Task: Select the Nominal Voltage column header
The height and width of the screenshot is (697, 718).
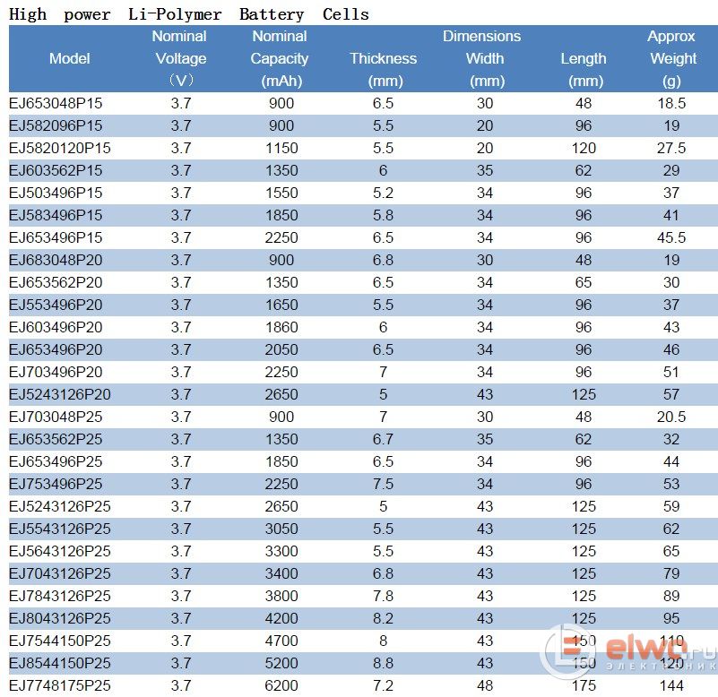Action: pyautogui.click(x=180, y=58)
